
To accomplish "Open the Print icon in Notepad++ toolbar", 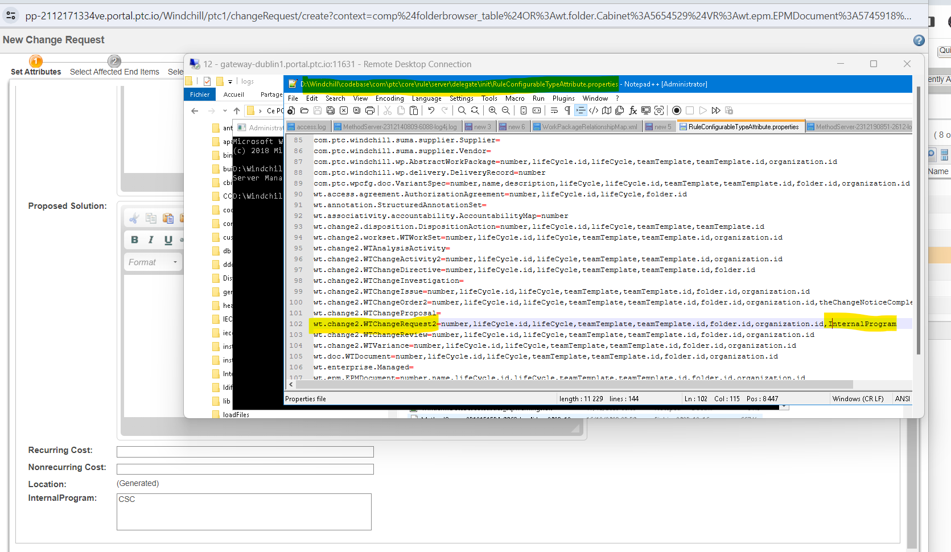I will 370,110.
